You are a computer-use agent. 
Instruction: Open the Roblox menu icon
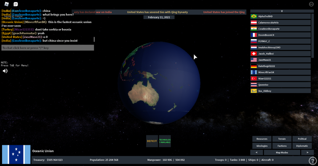pyautogui.click(x=6, y=4)
